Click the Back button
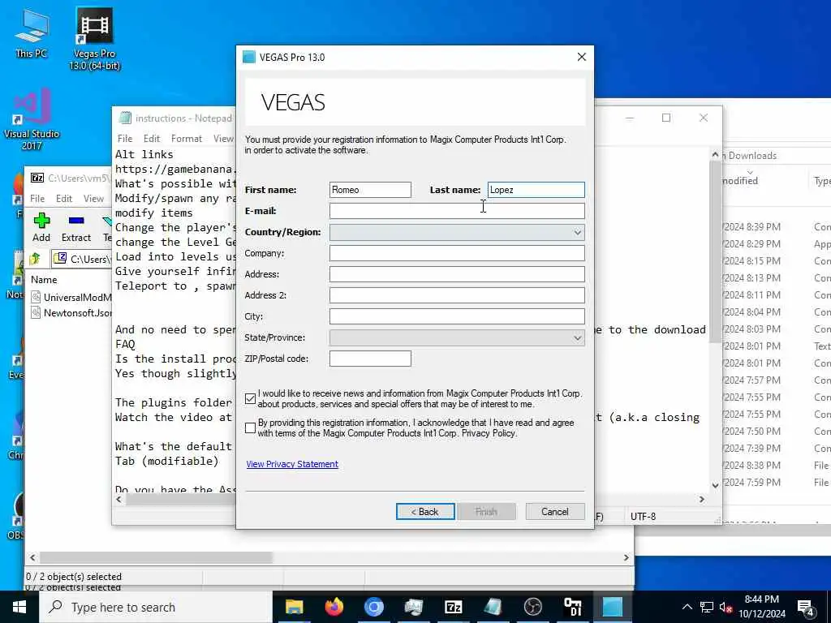This screenshot has width=831, height=623. click(x=425, y=512)
